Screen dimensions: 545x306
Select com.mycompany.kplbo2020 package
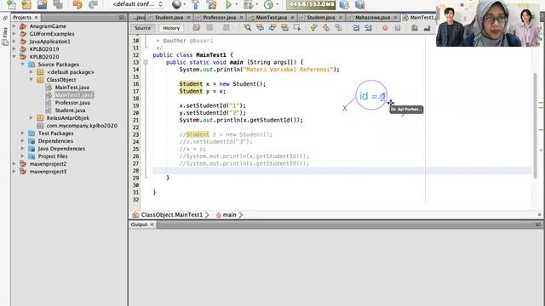[82, 126]
